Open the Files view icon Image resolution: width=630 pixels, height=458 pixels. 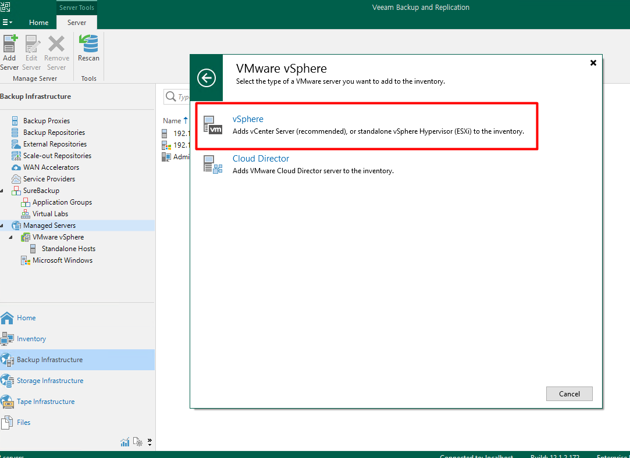pyautogui.click(x=7, y=423)
